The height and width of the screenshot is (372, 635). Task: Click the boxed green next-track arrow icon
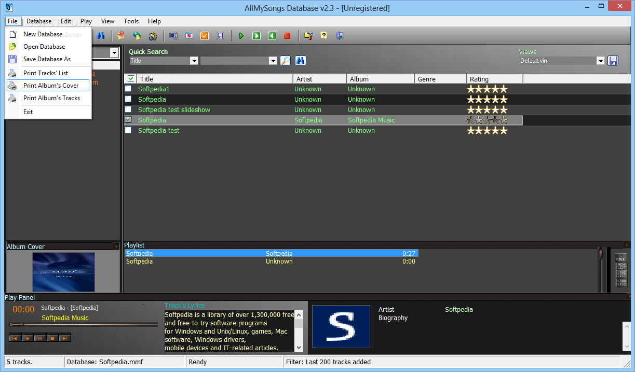click(256, 36)
